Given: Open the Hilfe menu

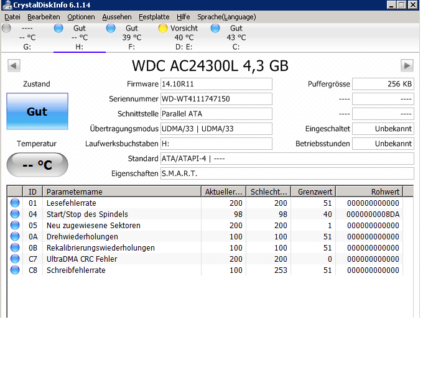Looking at the screenshot, I should [x=183, y=17].
